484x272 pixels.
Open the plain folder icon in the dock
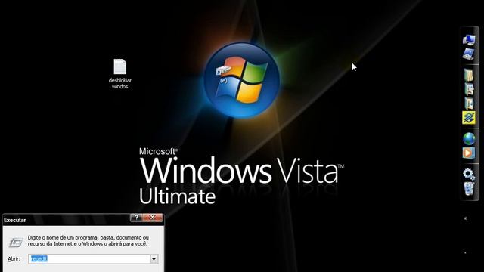tap(469, 75)
